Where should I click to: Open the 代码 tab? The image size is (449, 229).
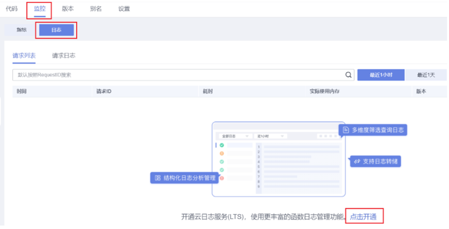(x=11, y=9)
